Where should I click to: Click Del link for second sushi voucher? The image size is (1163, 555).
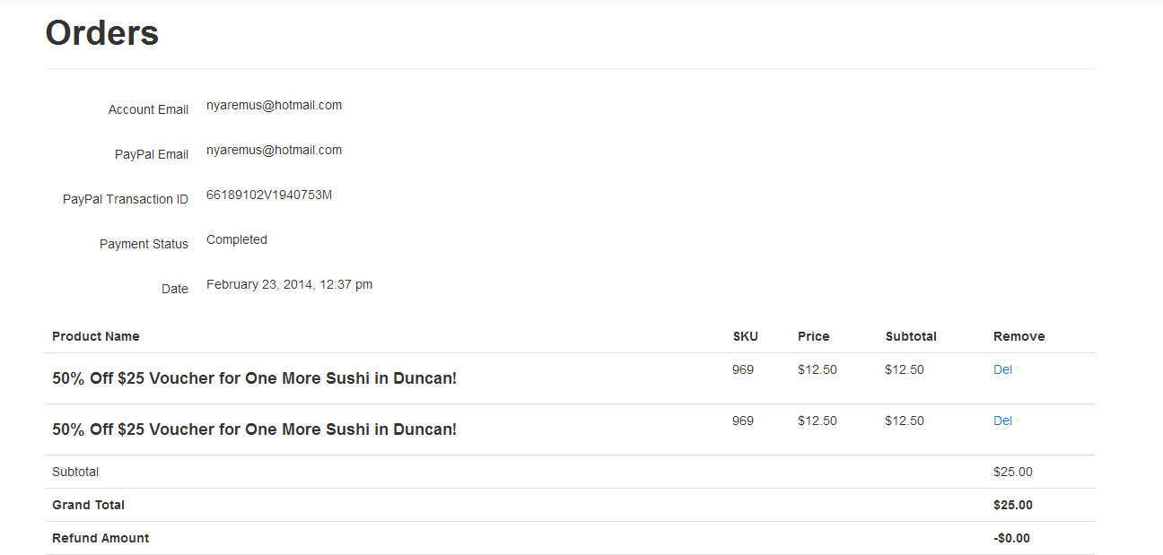1002,421
